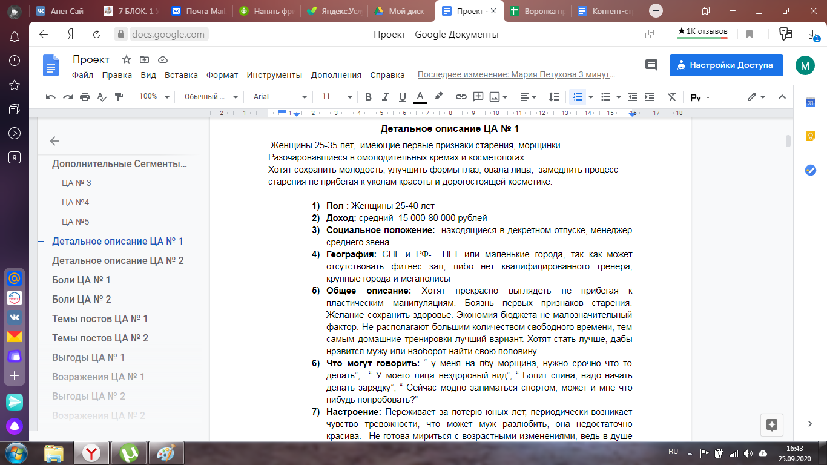The image size is (827, 465).
Task: Open the Последнее изменение version history link
Action: [x=516, y=75]
